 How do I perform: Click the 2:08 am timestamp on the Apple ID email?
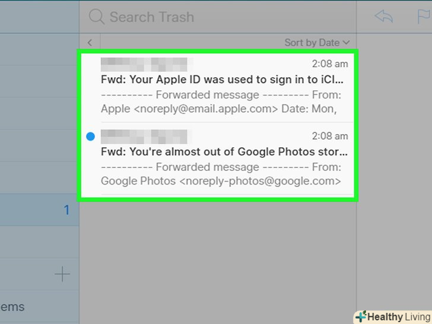(x=330, y=64)
